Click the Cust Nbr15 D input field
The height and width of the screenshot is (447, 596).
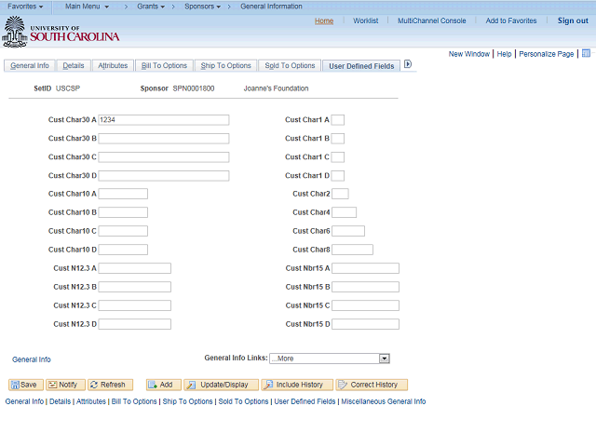point(365,324)
